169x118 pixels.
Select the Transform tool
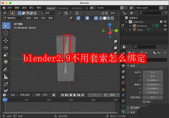[6, 62]
